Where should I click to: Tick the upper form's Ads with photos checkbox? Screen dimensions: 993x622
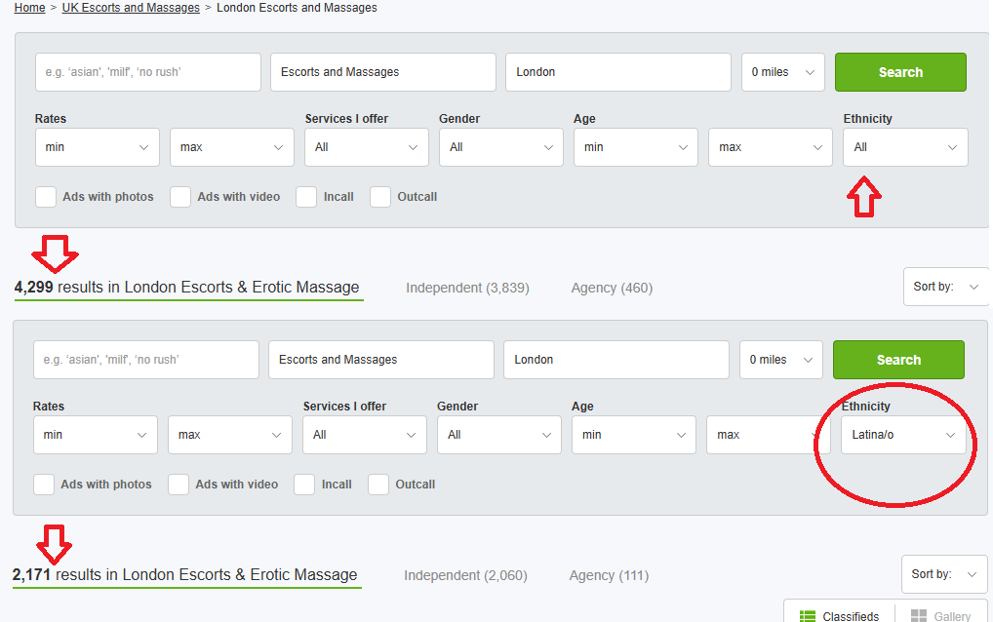46,197
